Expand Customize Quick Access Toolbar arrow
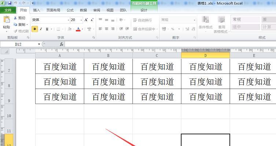 (x=33, y=3)
